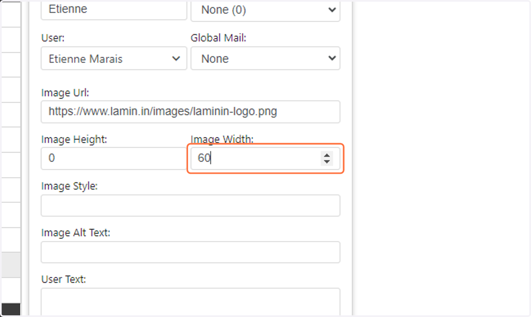Click the Image Url input field

pyautogui.click(x=191, y=112)
